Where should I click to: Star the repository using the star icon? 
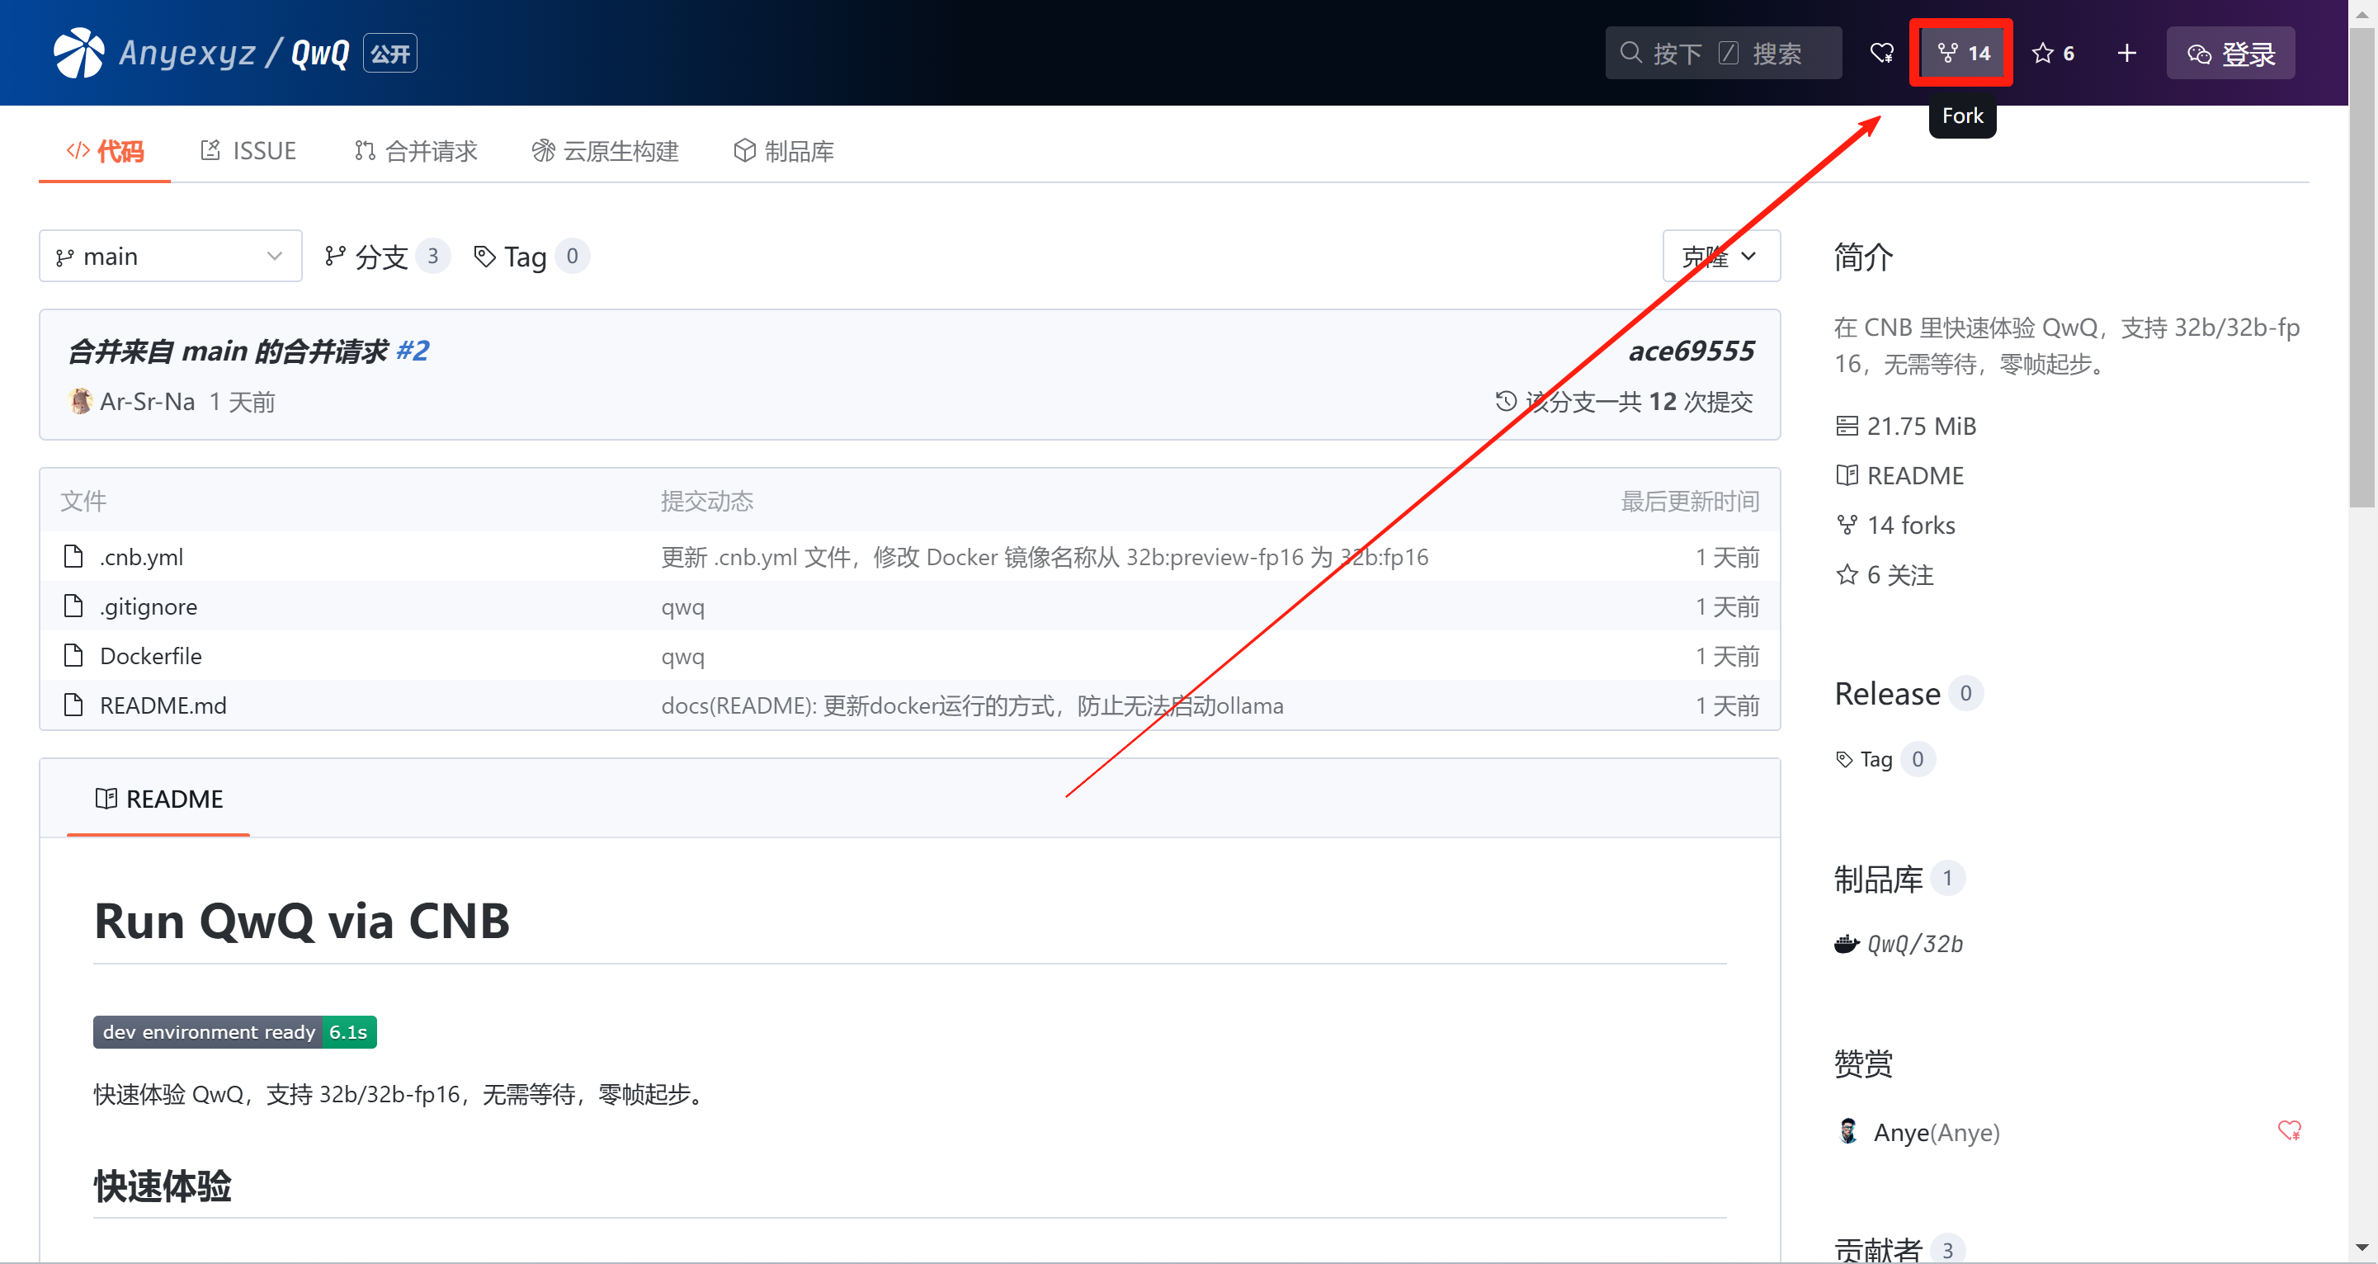coord(2053,53)
